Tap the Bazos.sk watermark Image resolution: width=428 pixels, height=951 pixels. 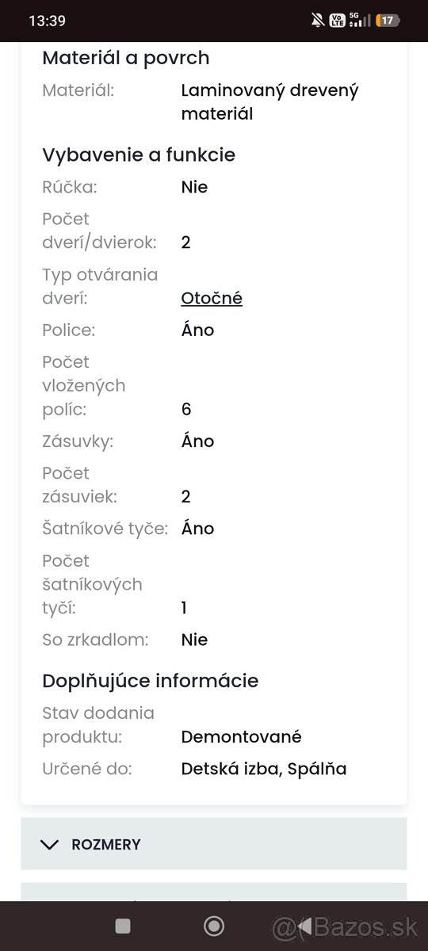(346, 926)
